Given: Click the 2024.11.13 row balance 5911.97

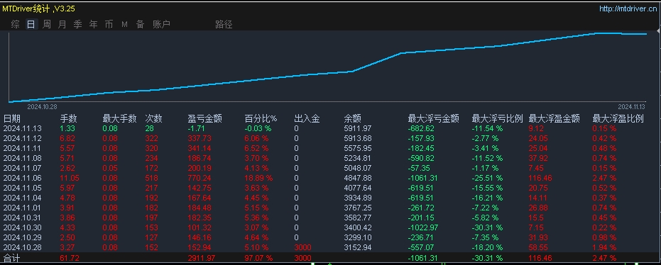Looking at the screenshot, I should tap(358, 128).
